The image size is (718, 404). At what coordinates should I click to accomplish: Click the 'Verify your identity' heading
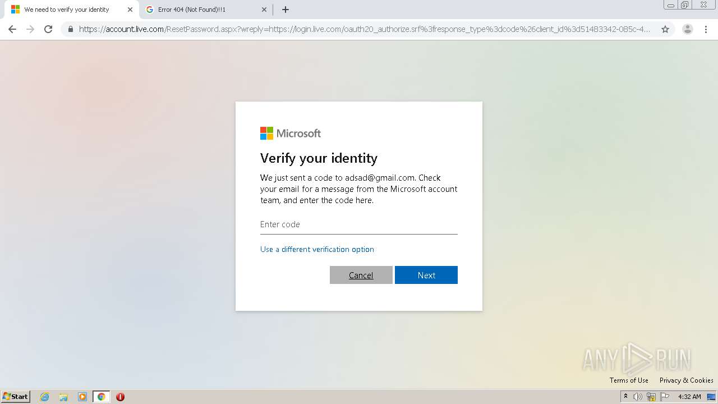pyautogui.click(x=319, y=158)
